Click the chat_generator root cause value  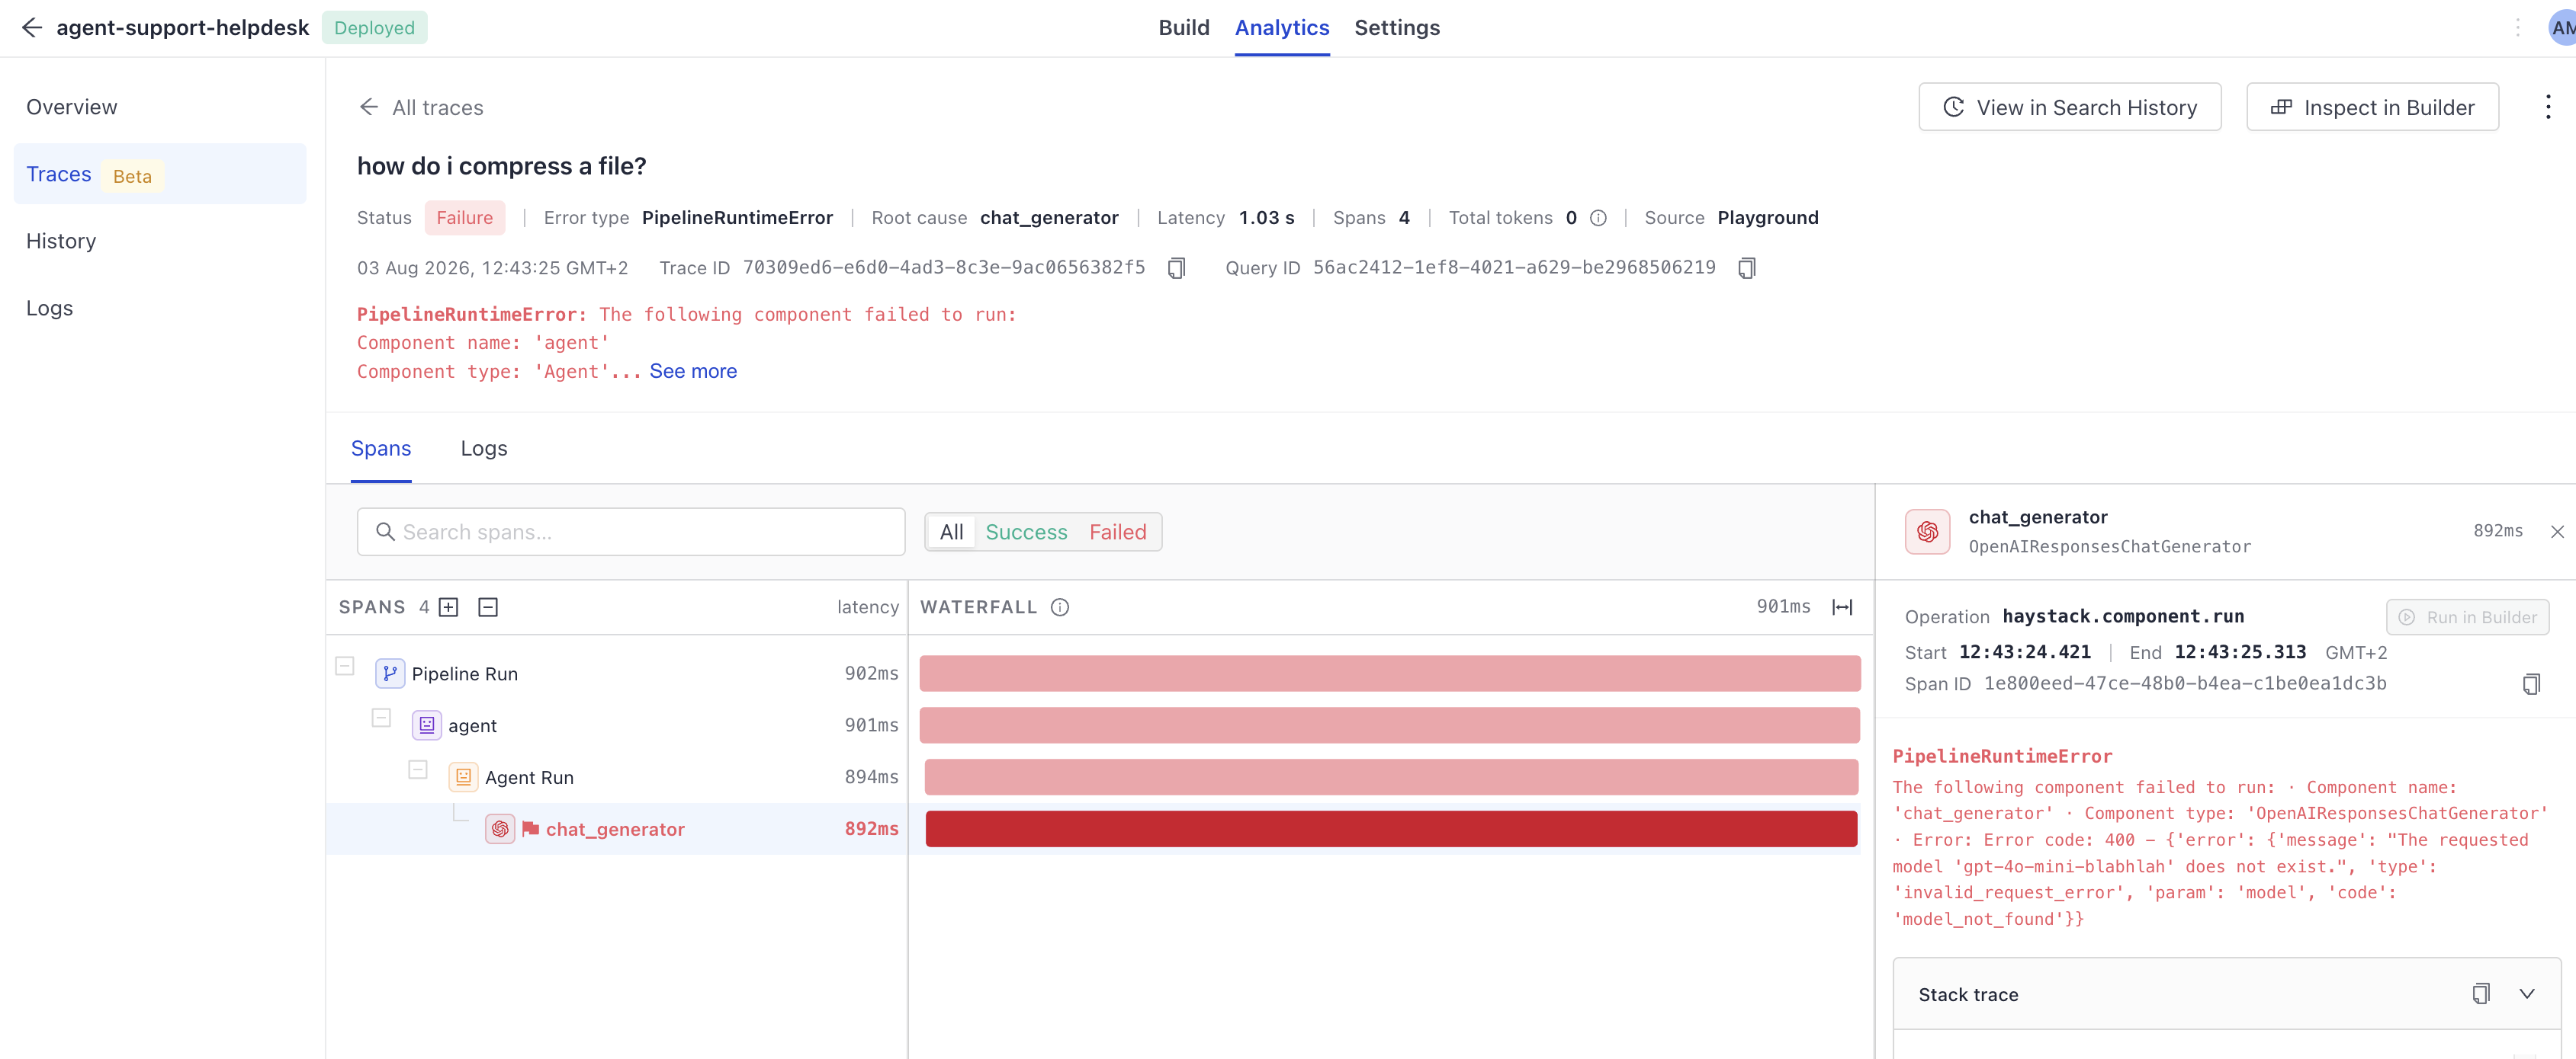(x=1049, y=218)
